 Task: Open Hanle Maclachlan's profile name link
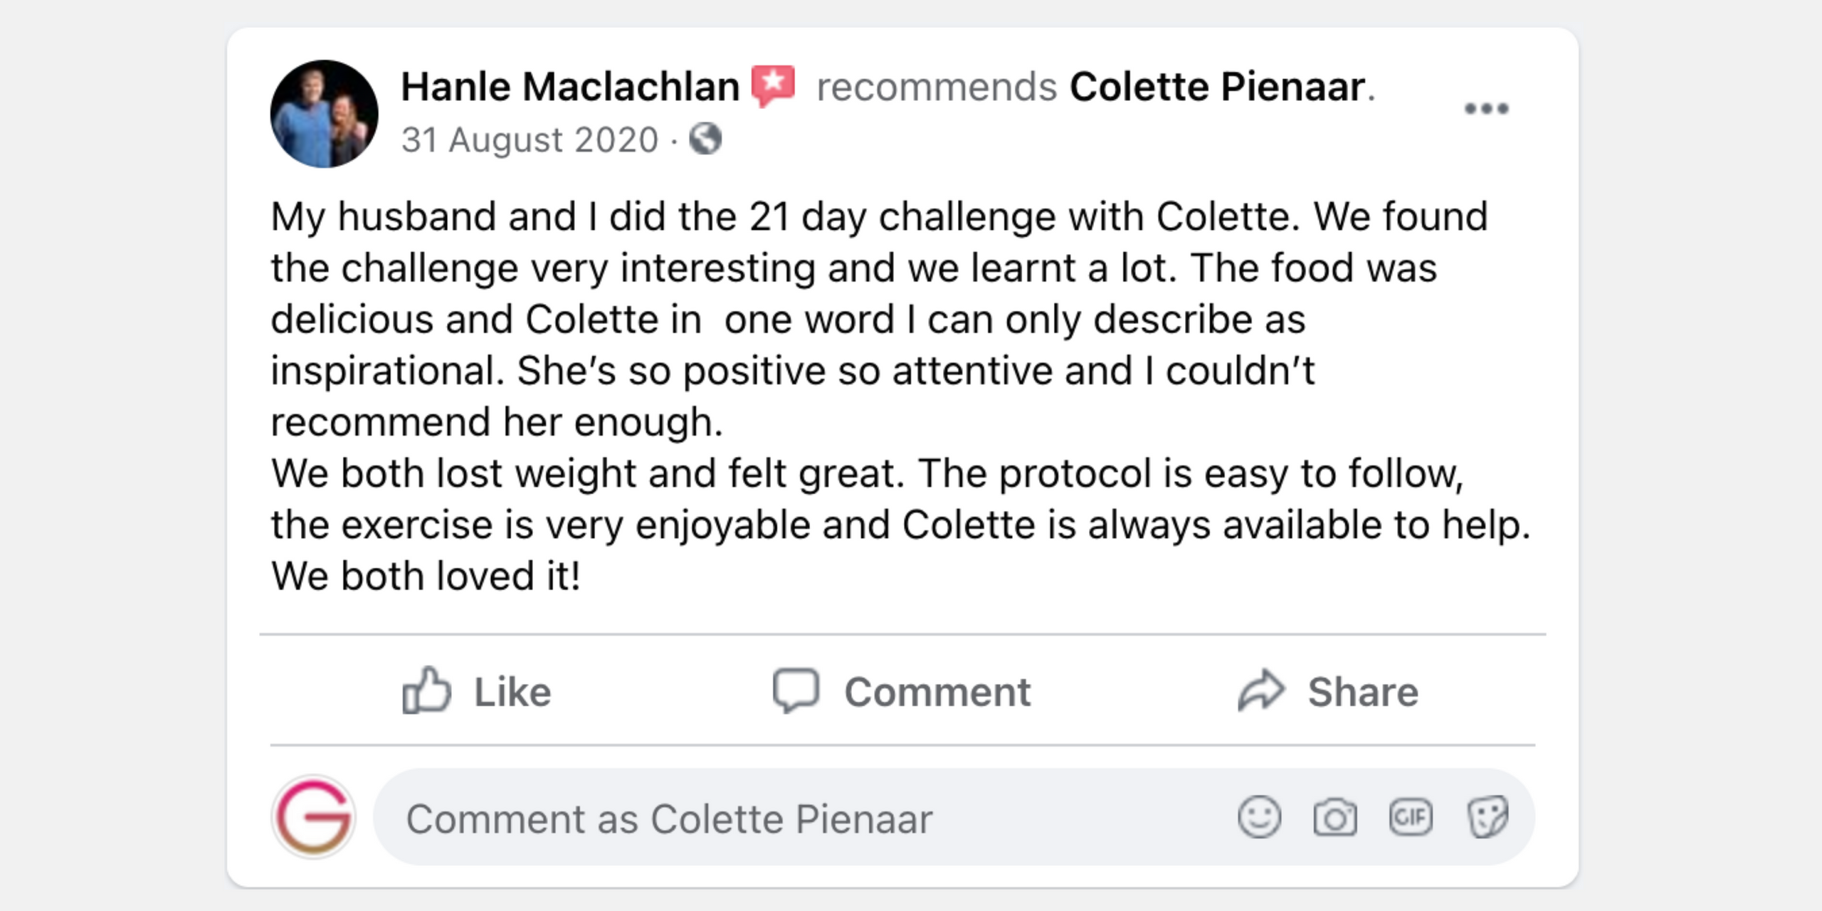[x=570, y=87]
